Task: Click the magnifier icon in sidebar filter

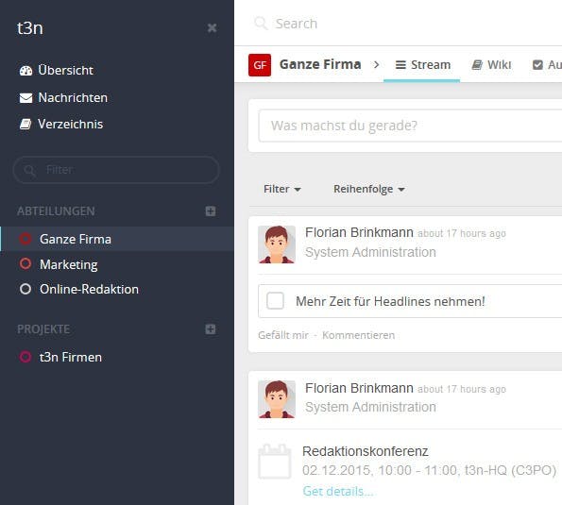Action: (29, 171)
